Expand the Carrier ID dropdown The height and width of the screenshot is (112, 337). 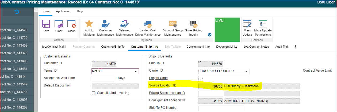[246, 71]
